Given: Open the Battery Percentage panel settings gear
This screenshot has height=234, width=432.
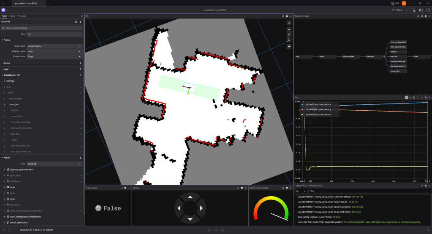Looking at the screenshot, I should tap(287, 188).
